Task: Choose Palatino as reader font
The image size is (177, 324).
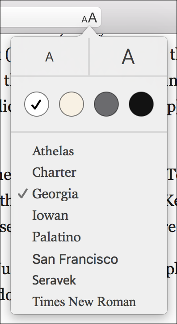Action: click(56, 237)
